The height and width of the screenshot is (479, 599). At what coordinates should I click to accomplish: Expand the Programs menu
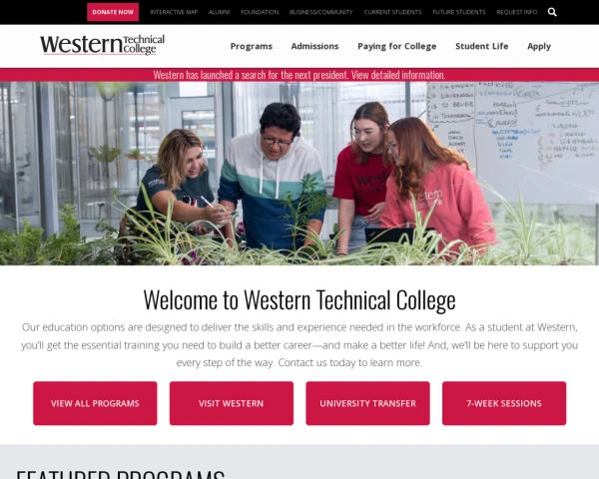(252, 46)
